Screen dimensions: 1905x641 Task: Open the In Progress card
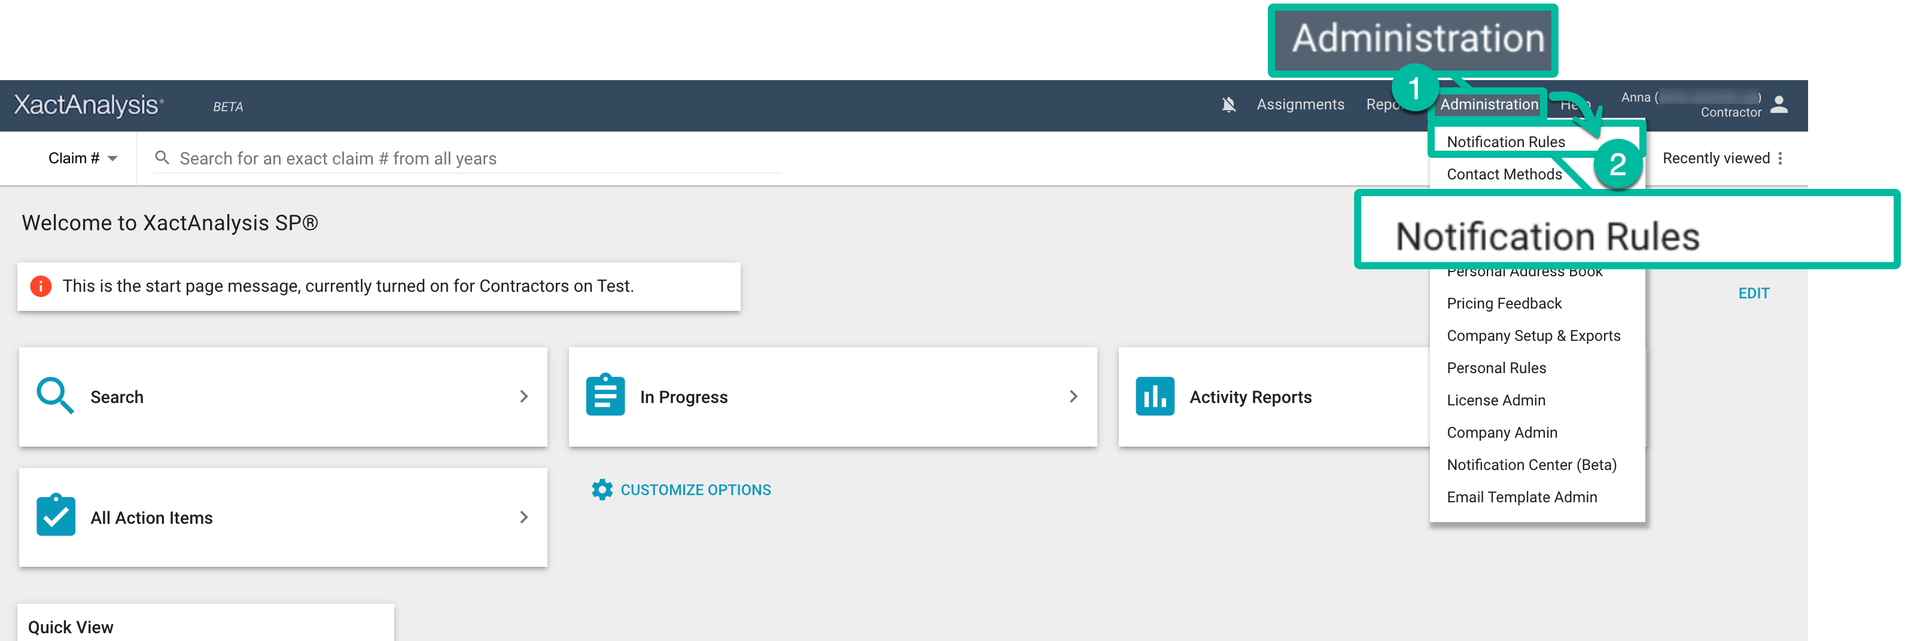(833, 397)
